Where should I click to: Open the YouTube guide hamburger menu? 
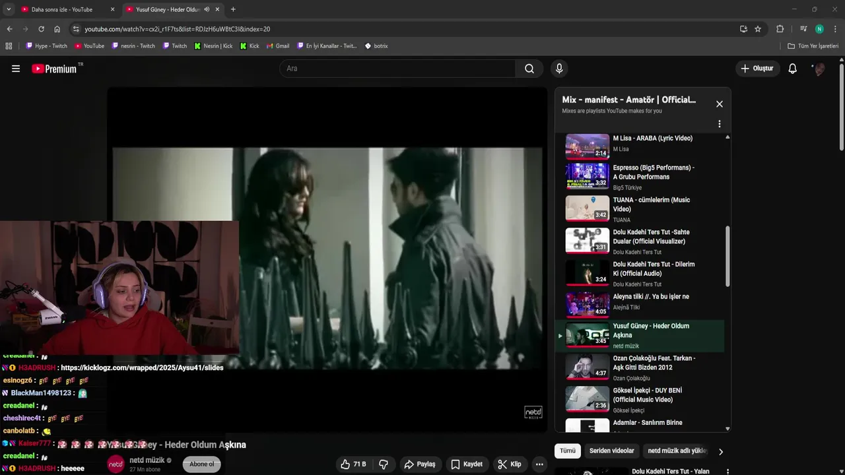coord(16,69)
